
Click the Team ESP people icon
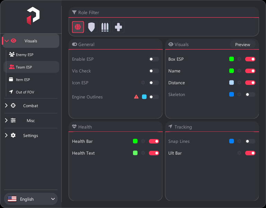[x=12, y=67]
